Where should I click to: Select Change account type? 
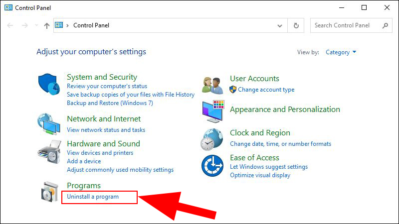[x=266, y=90]
